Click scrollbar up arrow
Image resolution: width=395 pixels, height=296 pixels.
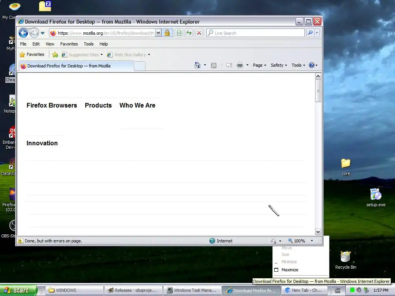(x=318, y=76)
